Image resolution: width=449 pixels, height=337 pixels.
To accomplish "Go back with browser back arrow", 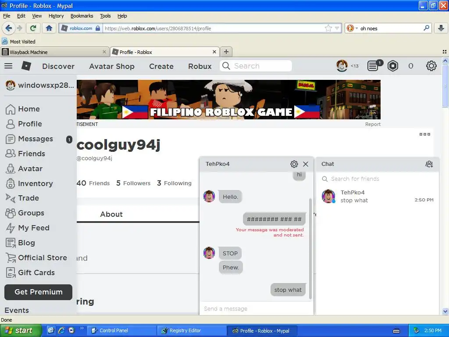I will coord(8,28).
